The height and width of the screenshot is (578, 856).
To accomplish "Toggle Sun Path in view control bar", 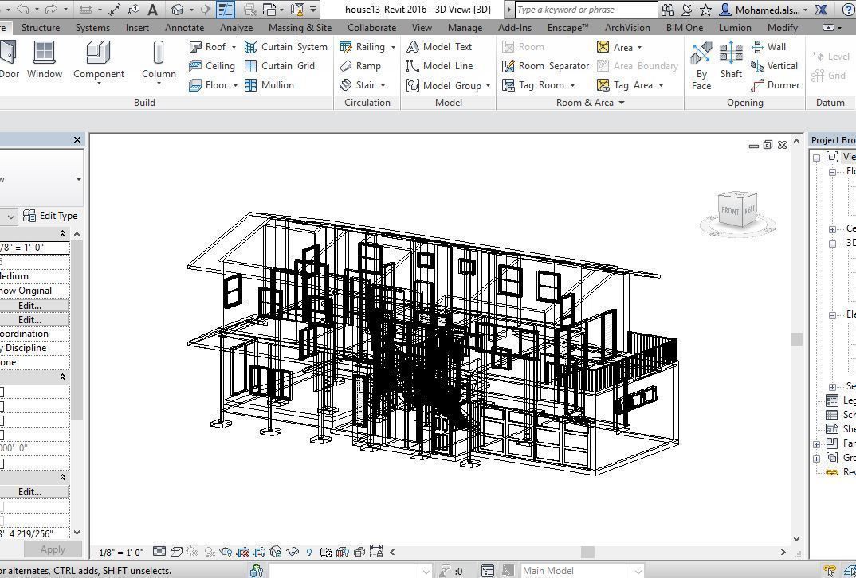I will pyautogui.click(x=192, y=552).
